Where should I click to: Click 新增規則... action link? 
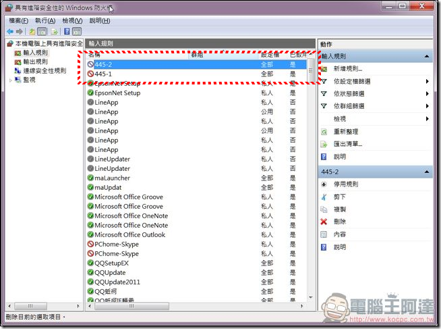pyautogui.click(x=348, y=69)
